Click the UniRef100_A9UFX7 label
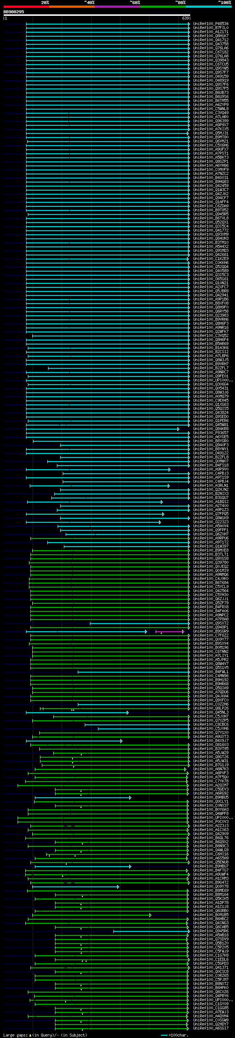The height and width of the screenshot is (1038, 235). click(x=211, y=149)
